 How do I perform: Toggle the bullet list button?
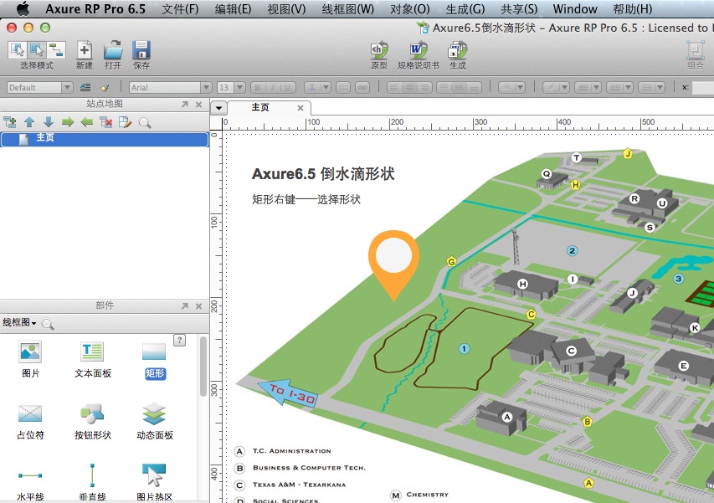[343, 87]
